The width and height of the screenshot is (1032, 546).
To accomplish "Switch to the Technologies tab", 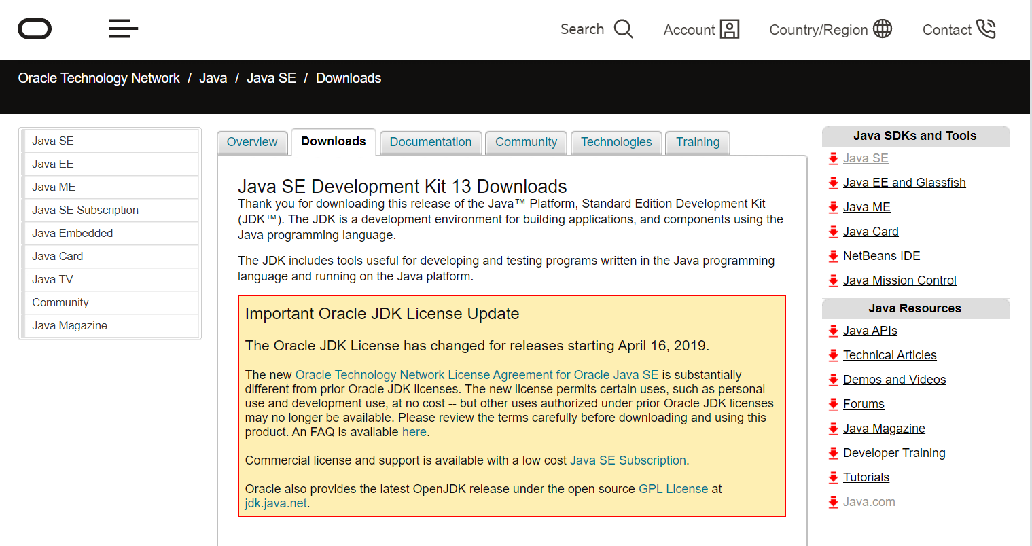I will pyautogui.click(x=616, y=143).
